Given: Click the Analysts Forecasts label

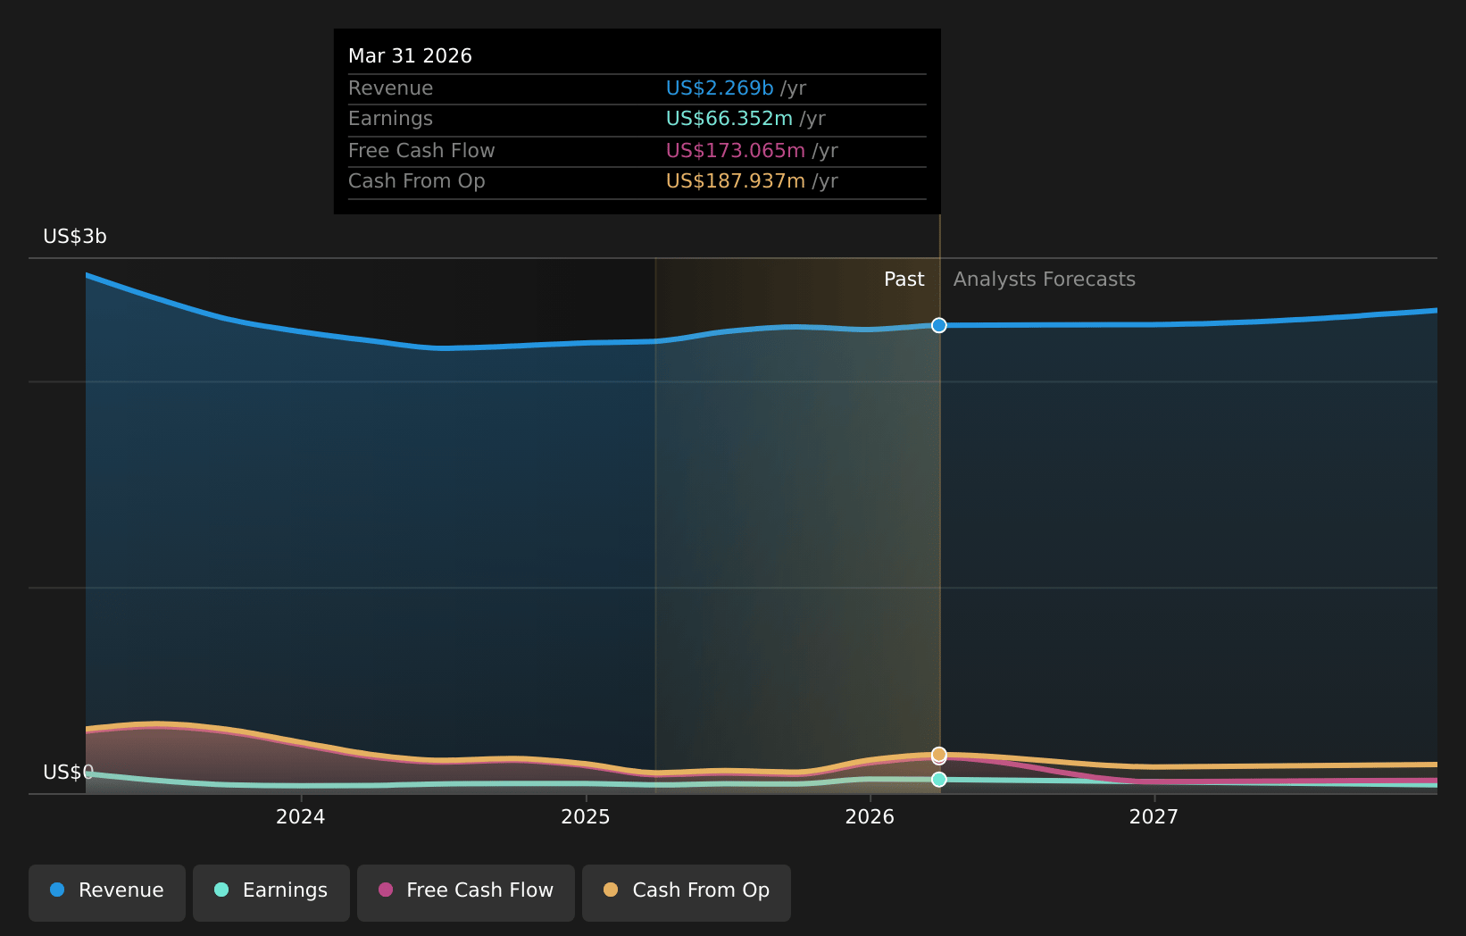Looking at the screenshot, I should [1045, 280].
